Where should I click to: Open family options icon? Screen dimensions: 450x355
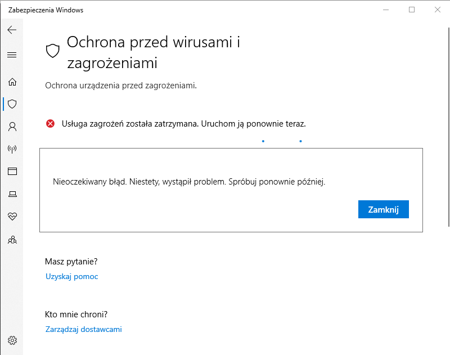click(x=12, y=240)
